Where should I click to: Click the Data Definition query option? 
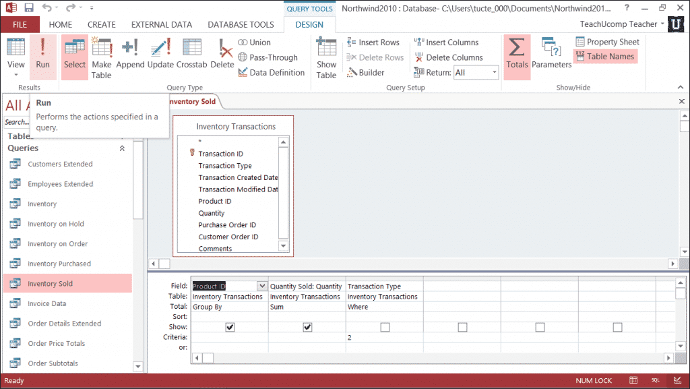pyautogui.click(x=272, y=72)
